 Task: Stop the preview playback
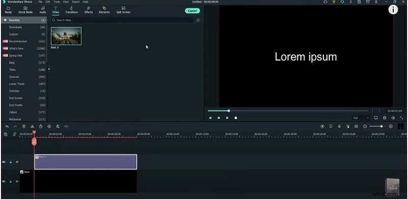coord(236,118)
